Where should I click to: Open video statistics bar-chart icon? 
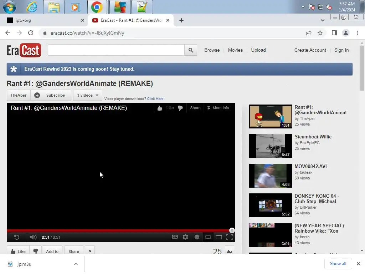230,251
